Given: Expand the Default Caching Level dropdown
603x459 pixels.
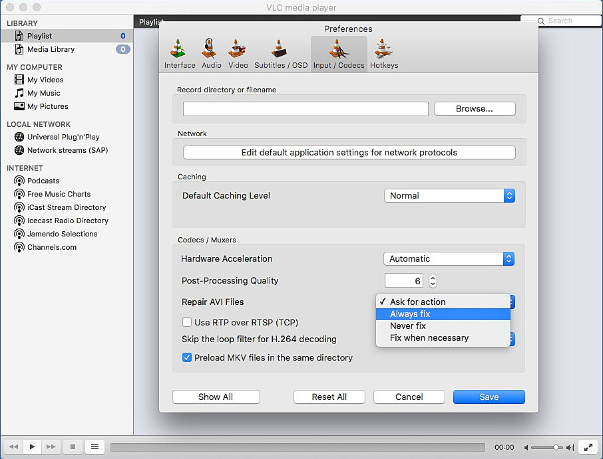Looking at the screenshot, I should 449,195.
